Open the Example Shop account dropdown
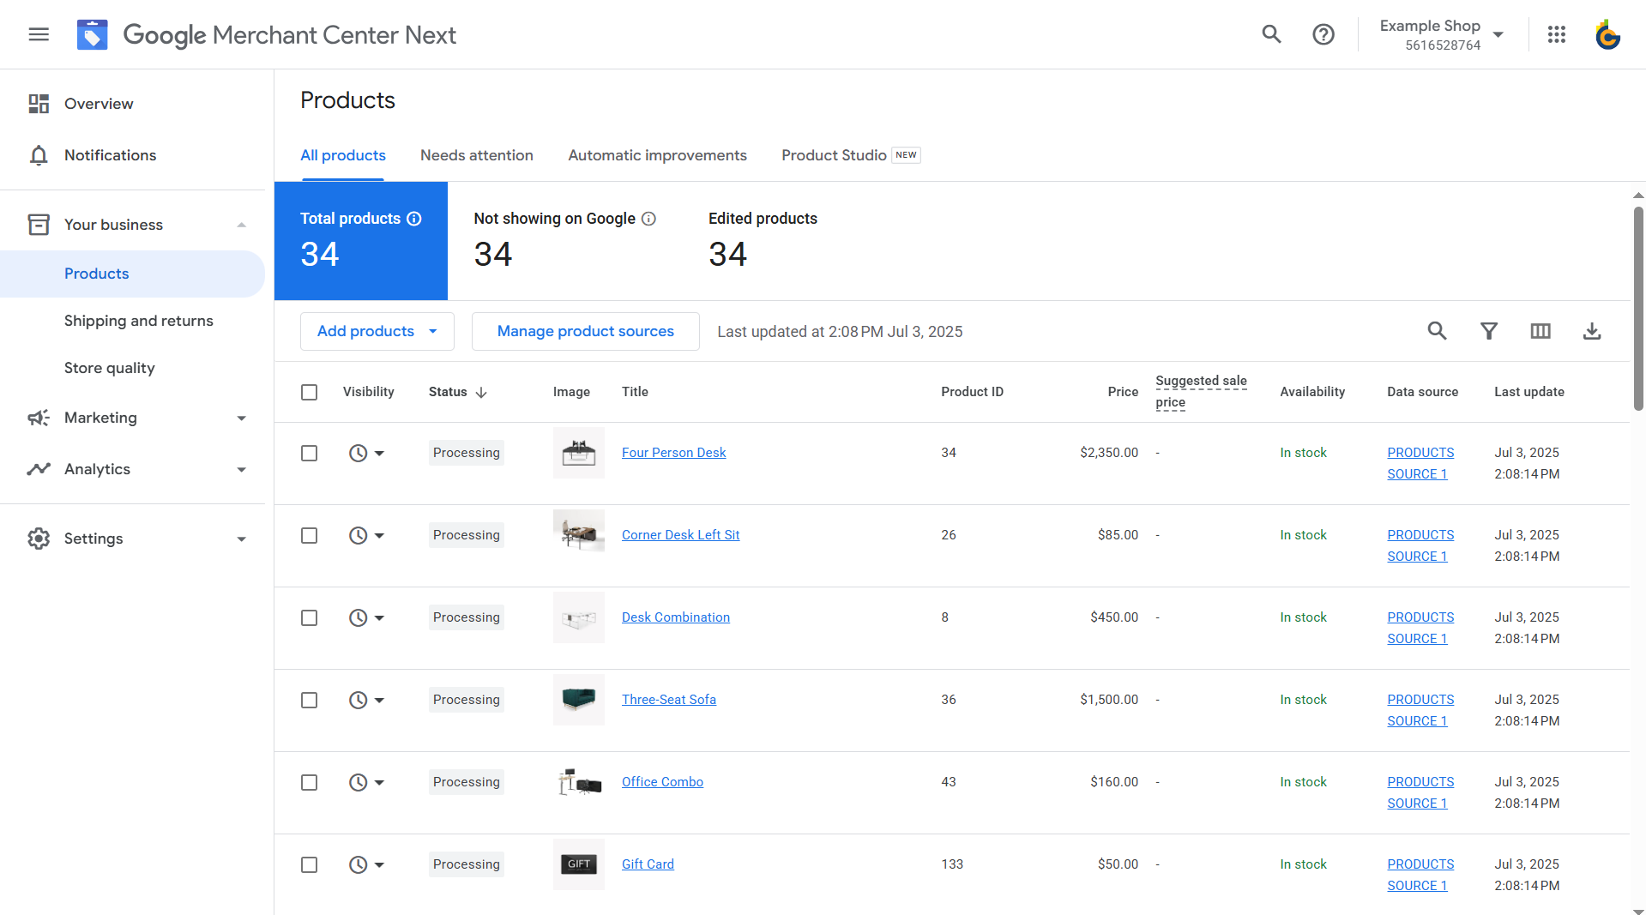 [1441, 34]
